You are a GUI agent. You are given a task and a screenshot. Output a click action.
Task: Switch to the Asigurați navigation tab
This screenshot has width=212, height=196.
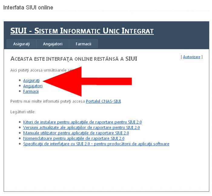point(22,44)
